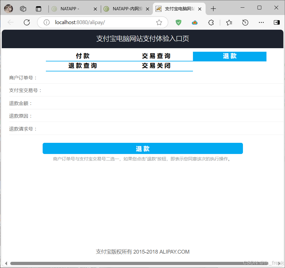The height and width of the screenshot is (268, 285).
Task: Click the browser refresh button
Action: point(27,22)
